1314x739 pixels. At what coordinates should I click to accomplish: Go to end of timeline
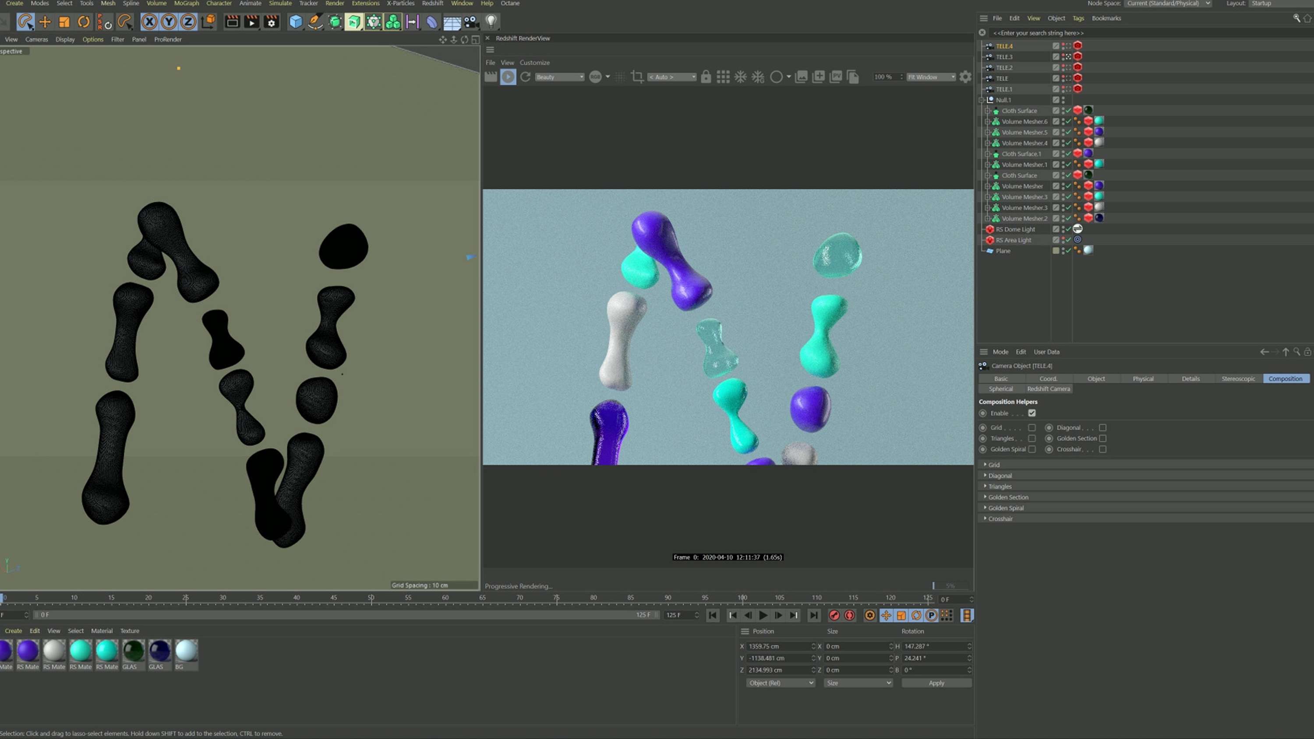(x=814, y=615)
